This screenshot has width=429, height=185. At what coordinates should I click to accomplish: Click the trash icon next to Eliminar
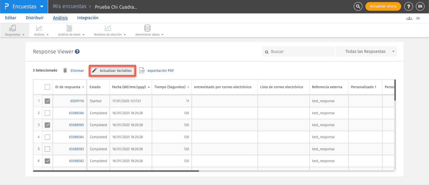click(65, 70)
